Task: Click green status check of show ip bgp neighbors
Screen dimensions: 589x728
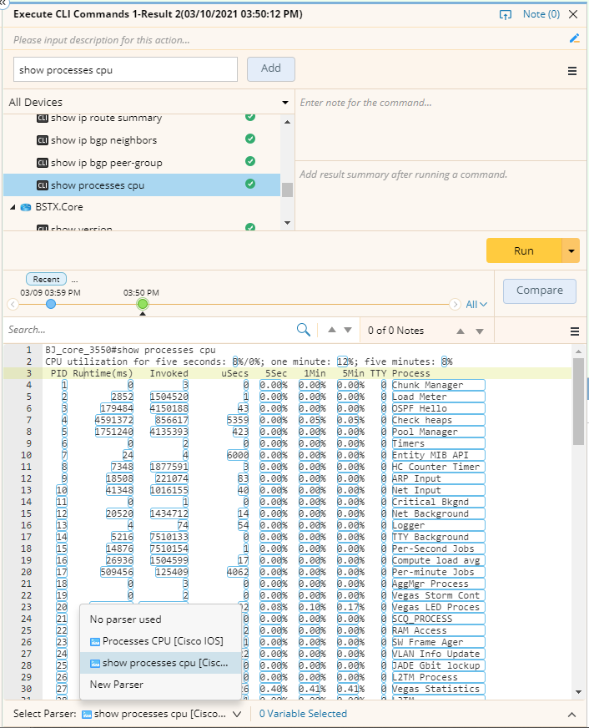Action: [250, 139]
